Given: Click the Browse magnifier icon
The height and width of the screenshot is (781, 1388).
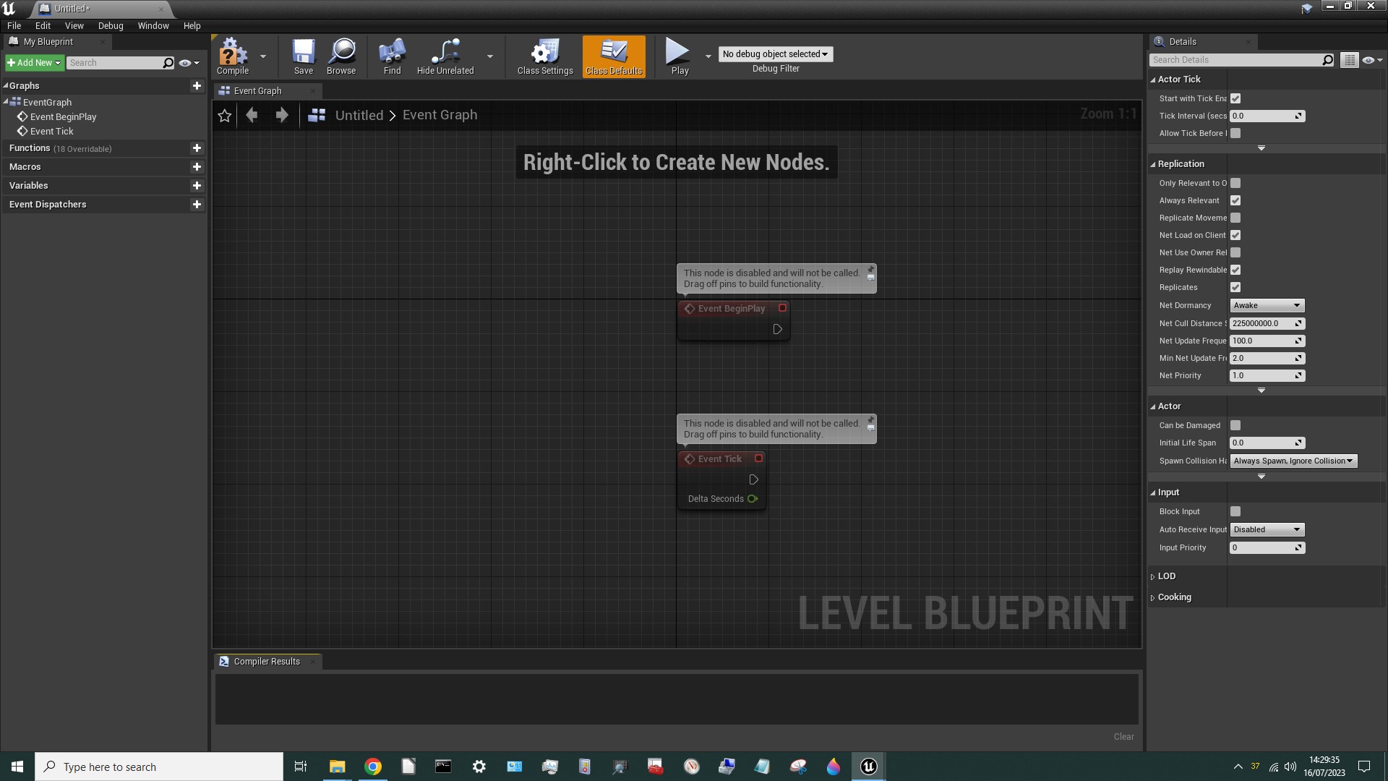Looking at the screenshot, I should pyautogui.click(x=341, y=56).
